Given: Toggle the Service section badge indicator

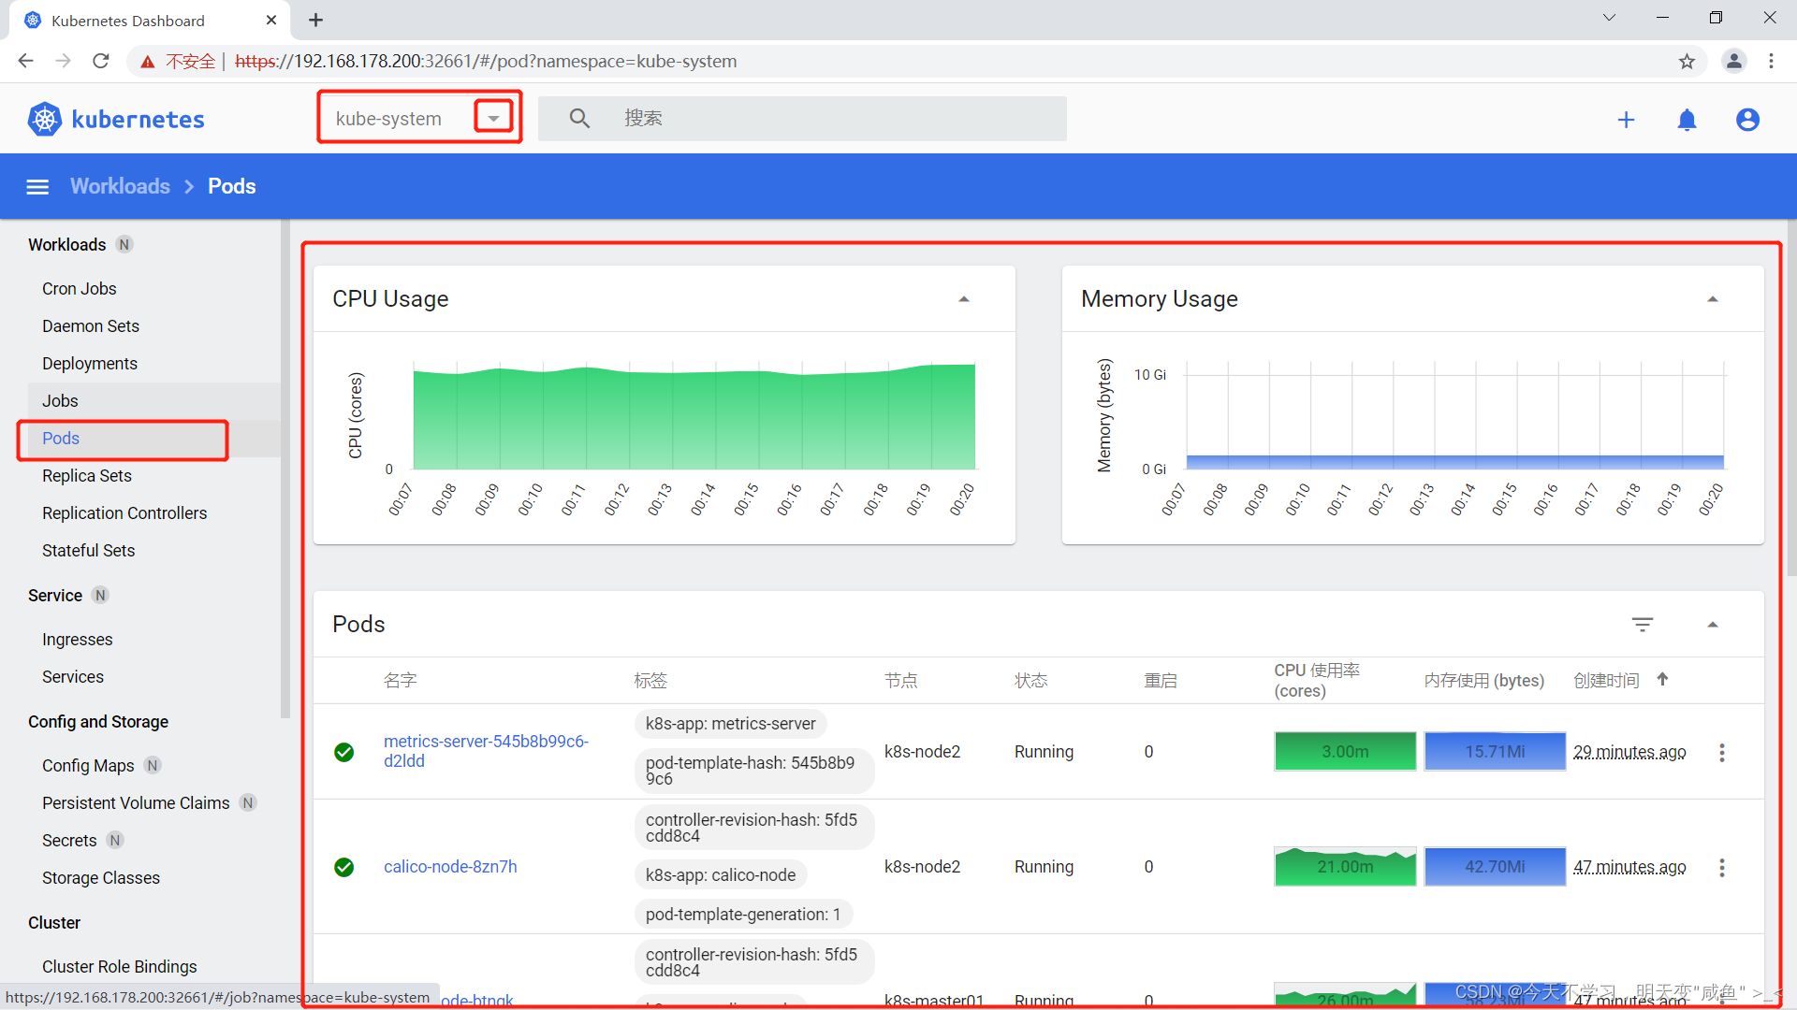Looking at the screenshot, I should pos(97,595).
